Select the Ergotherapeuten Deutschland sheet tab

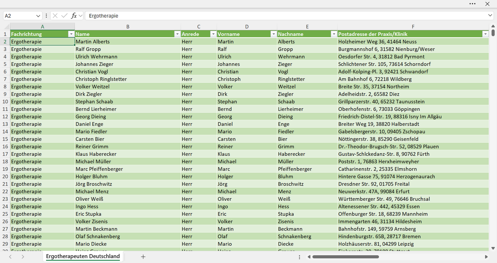[x=83, y=256]
